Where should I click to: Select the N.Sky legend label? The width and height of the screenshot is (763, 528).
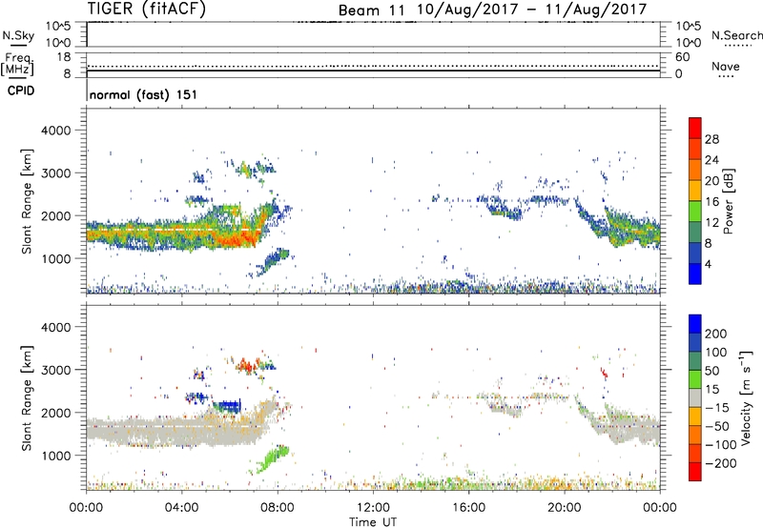18,36
